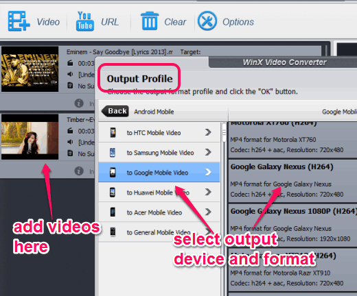
Task: Click the HTC phone icon
Action: tap(113, 132)
